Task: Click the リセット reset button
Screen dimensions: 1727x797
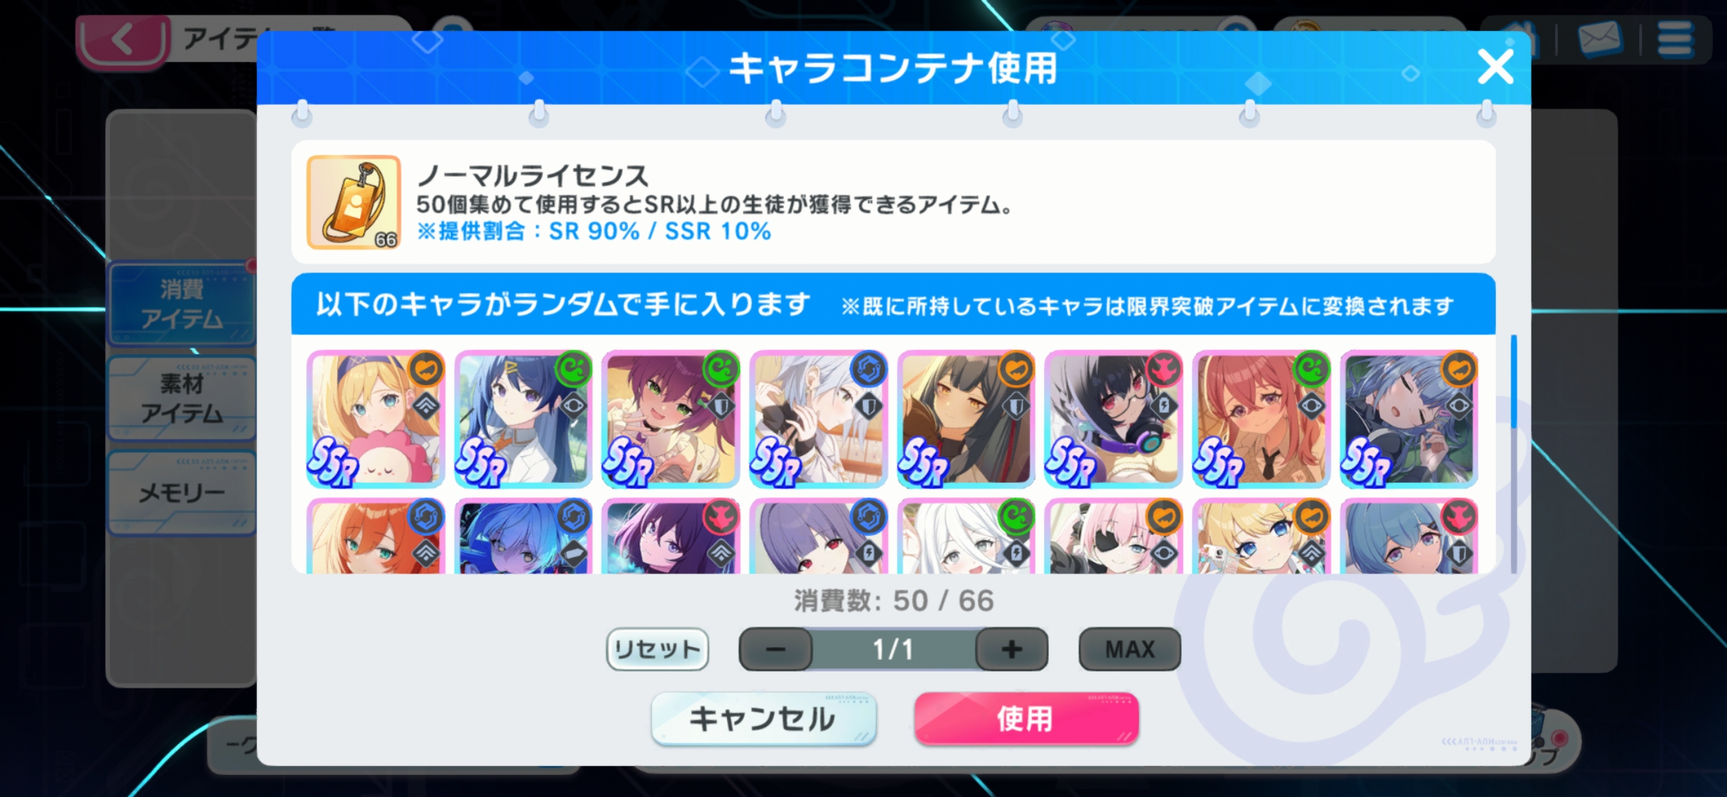Action: [x=658, y=649]
